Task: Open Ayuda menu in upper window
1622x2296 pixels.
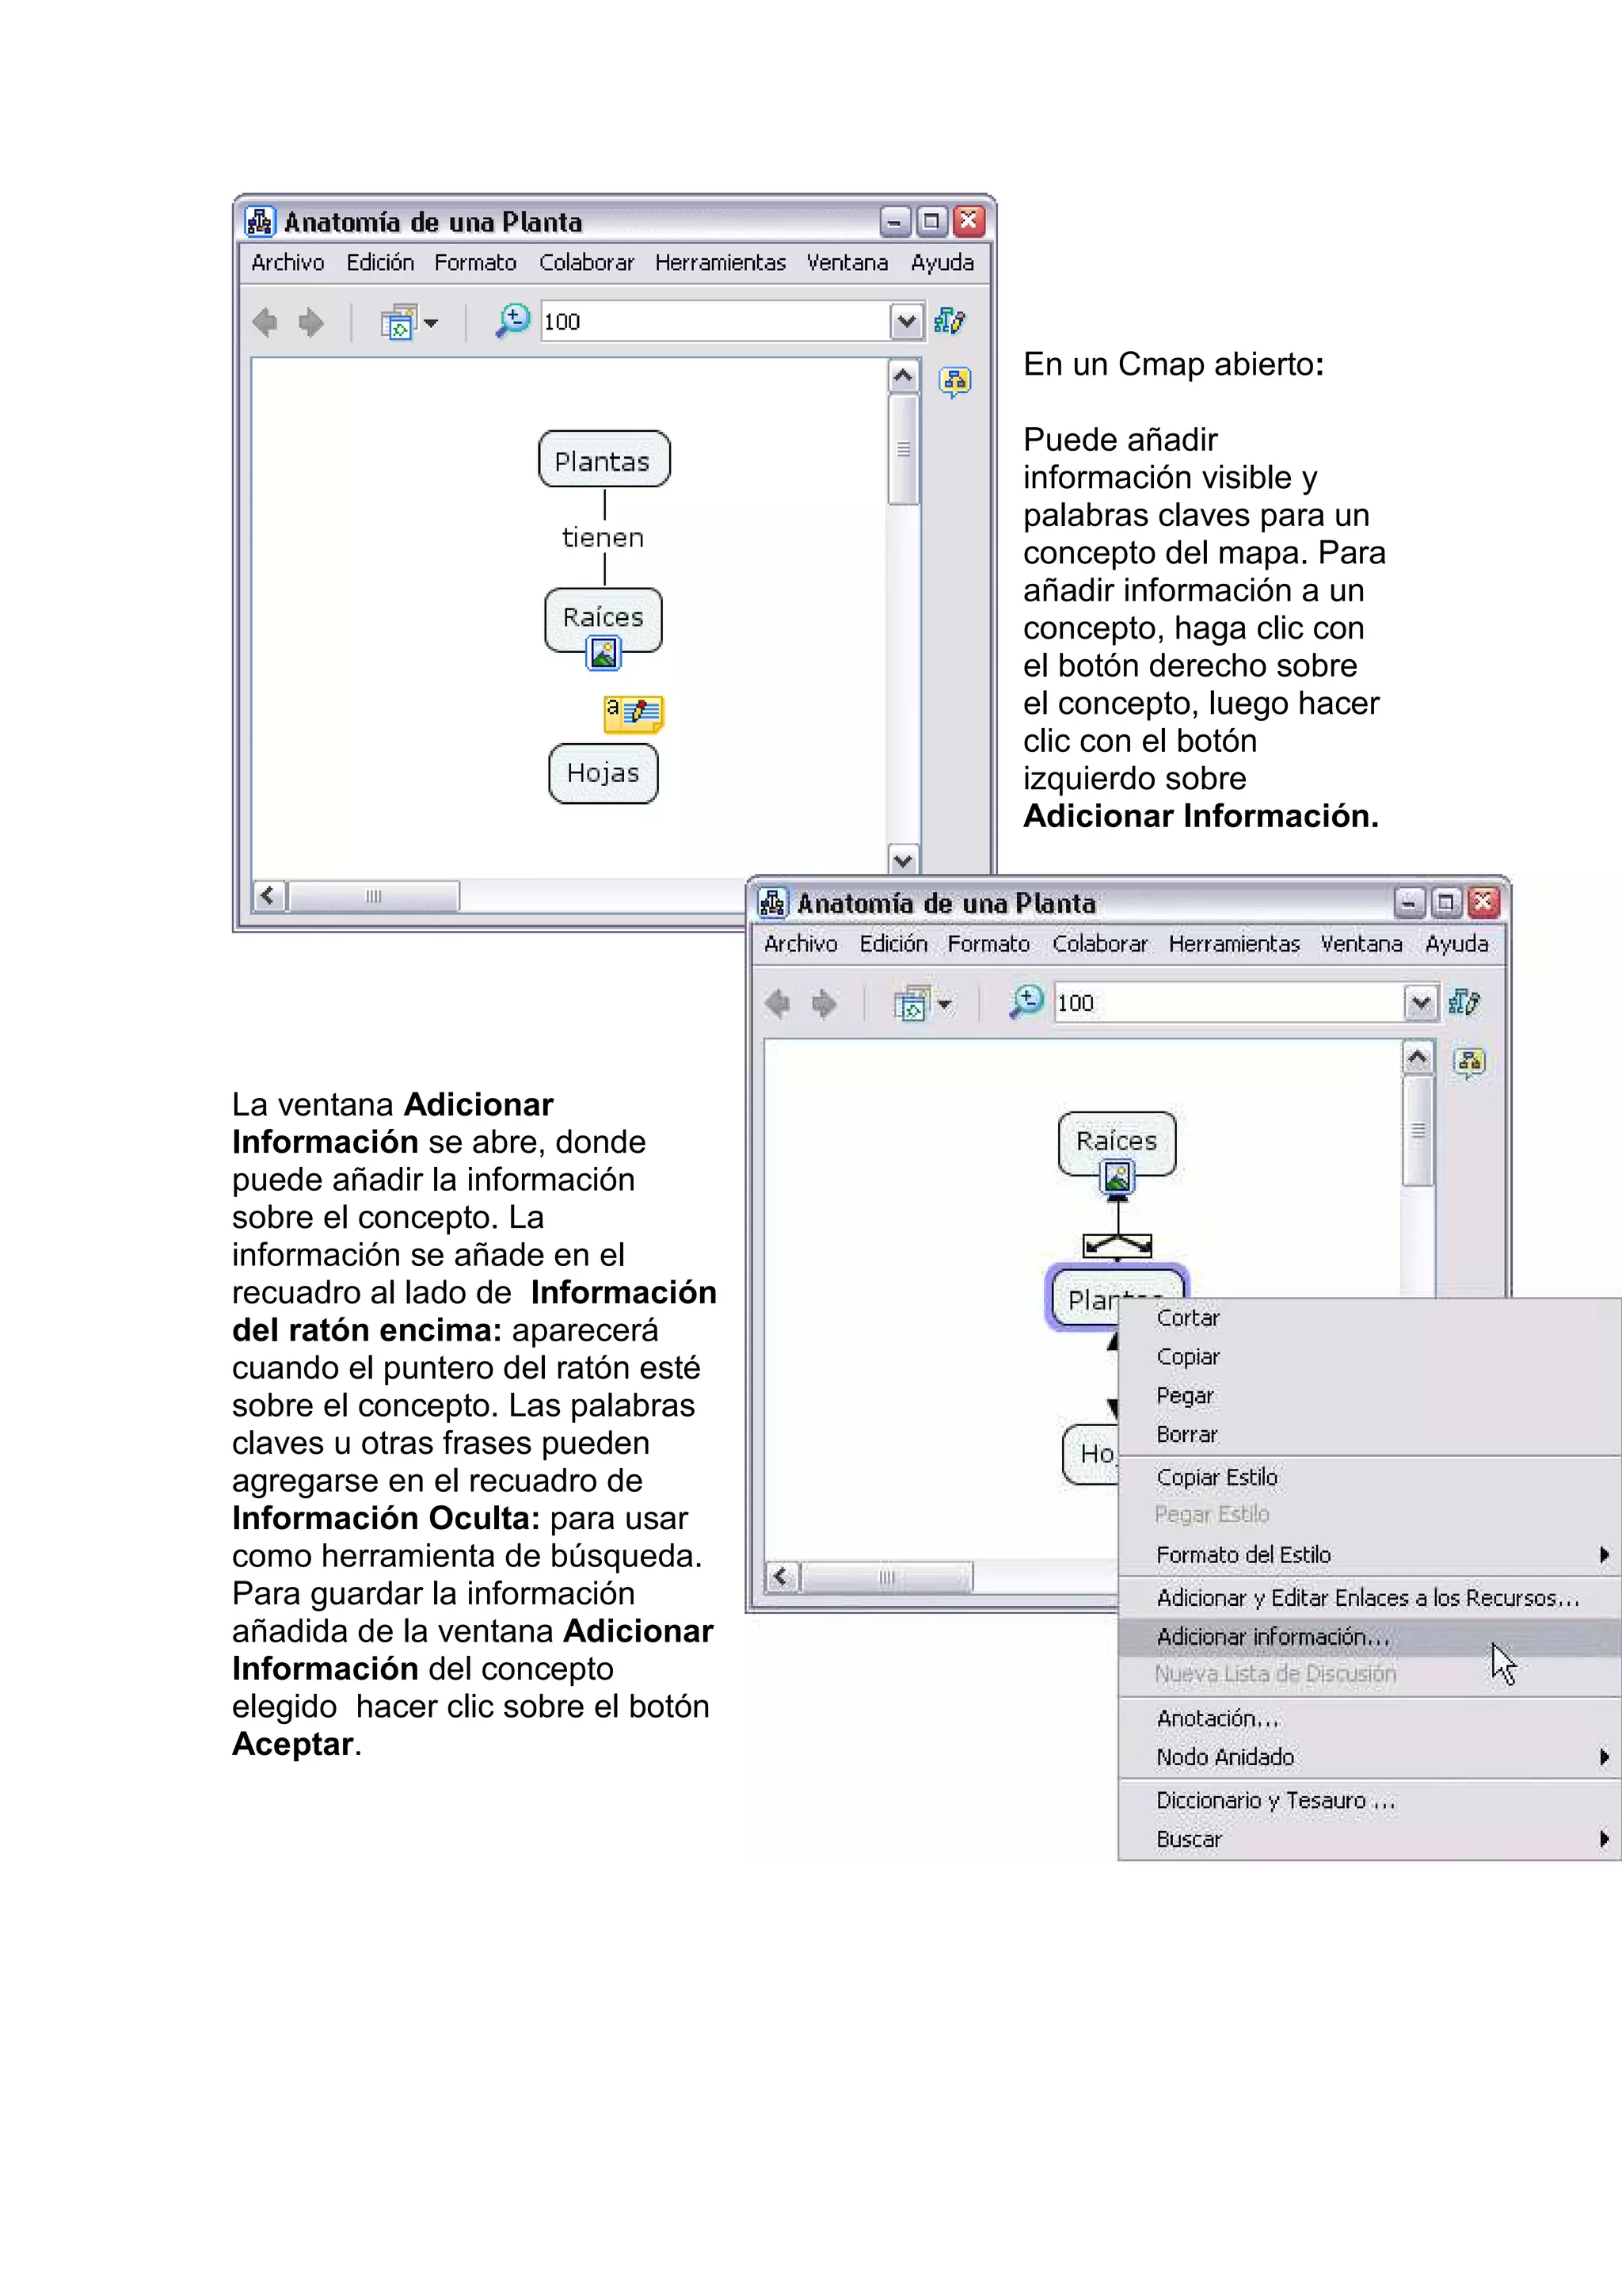Action: pos(942,263)
